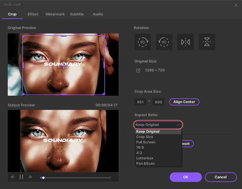242x189 pixels.
Task: Flip video horizontally
Action: 185,42
